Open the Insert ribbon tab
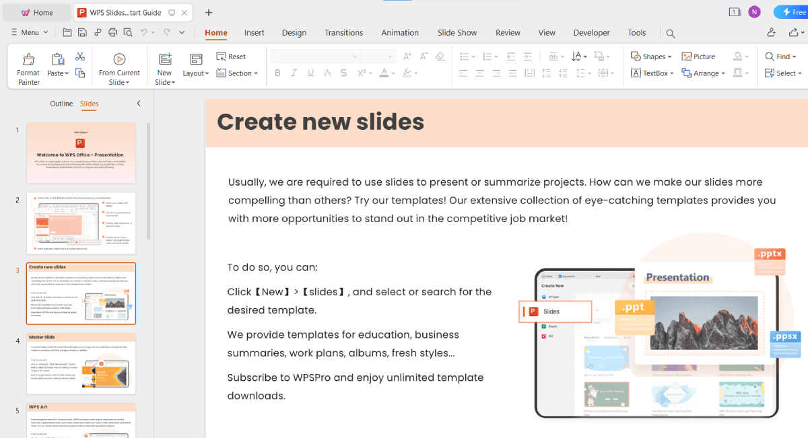808x438 pixels. 254,32
